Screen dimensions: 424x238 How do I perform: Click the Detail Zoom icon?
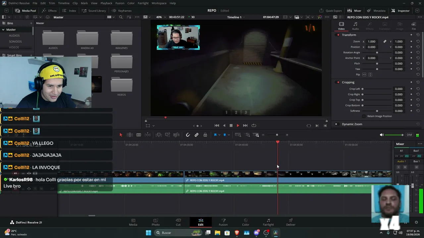coord(248,135)
